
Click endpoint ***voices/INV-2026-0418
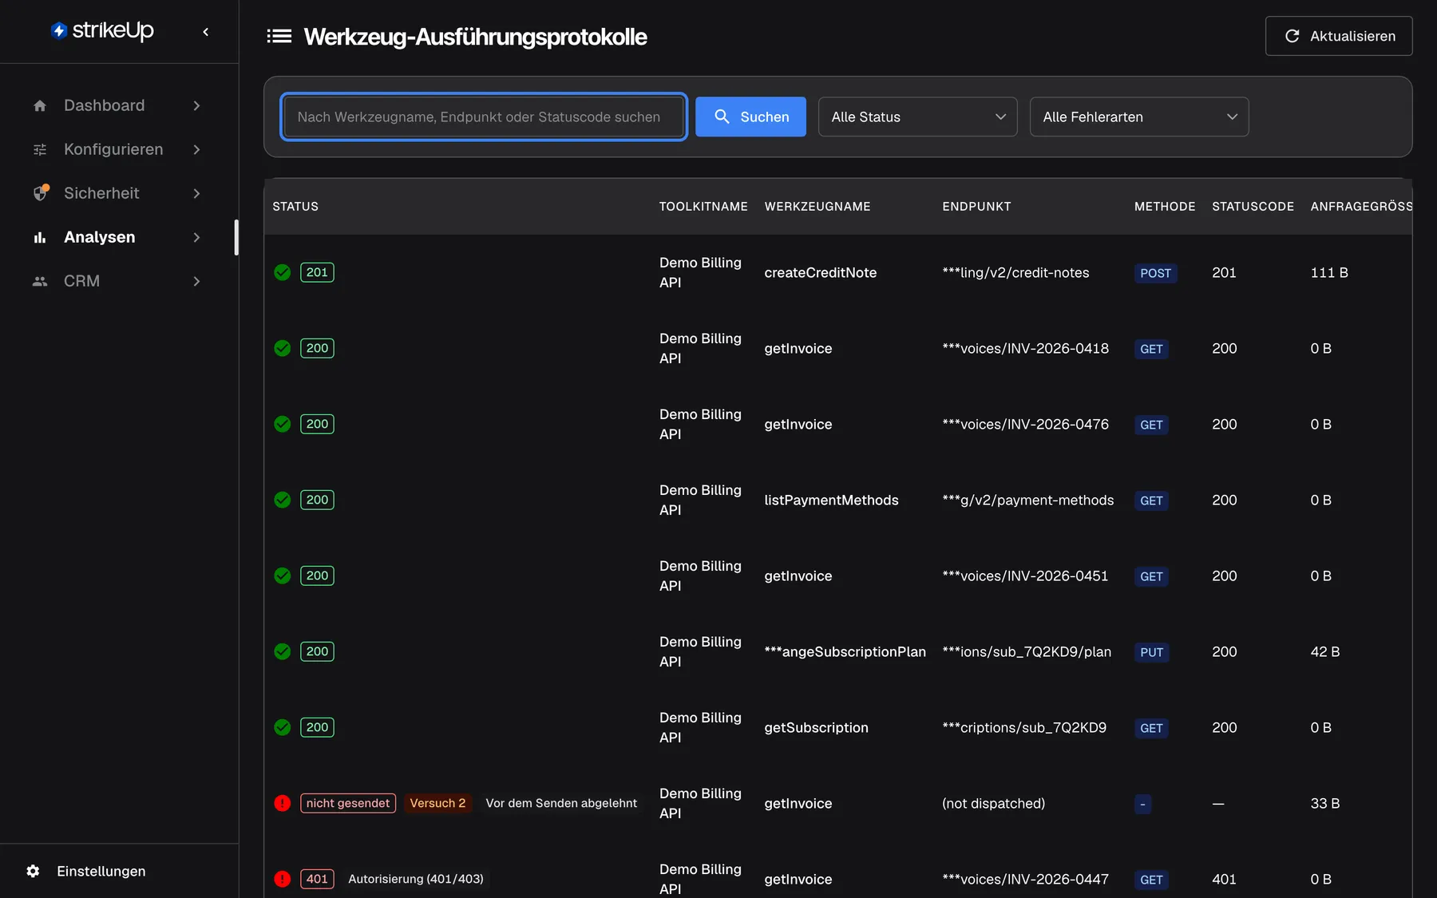[1025, 348]
